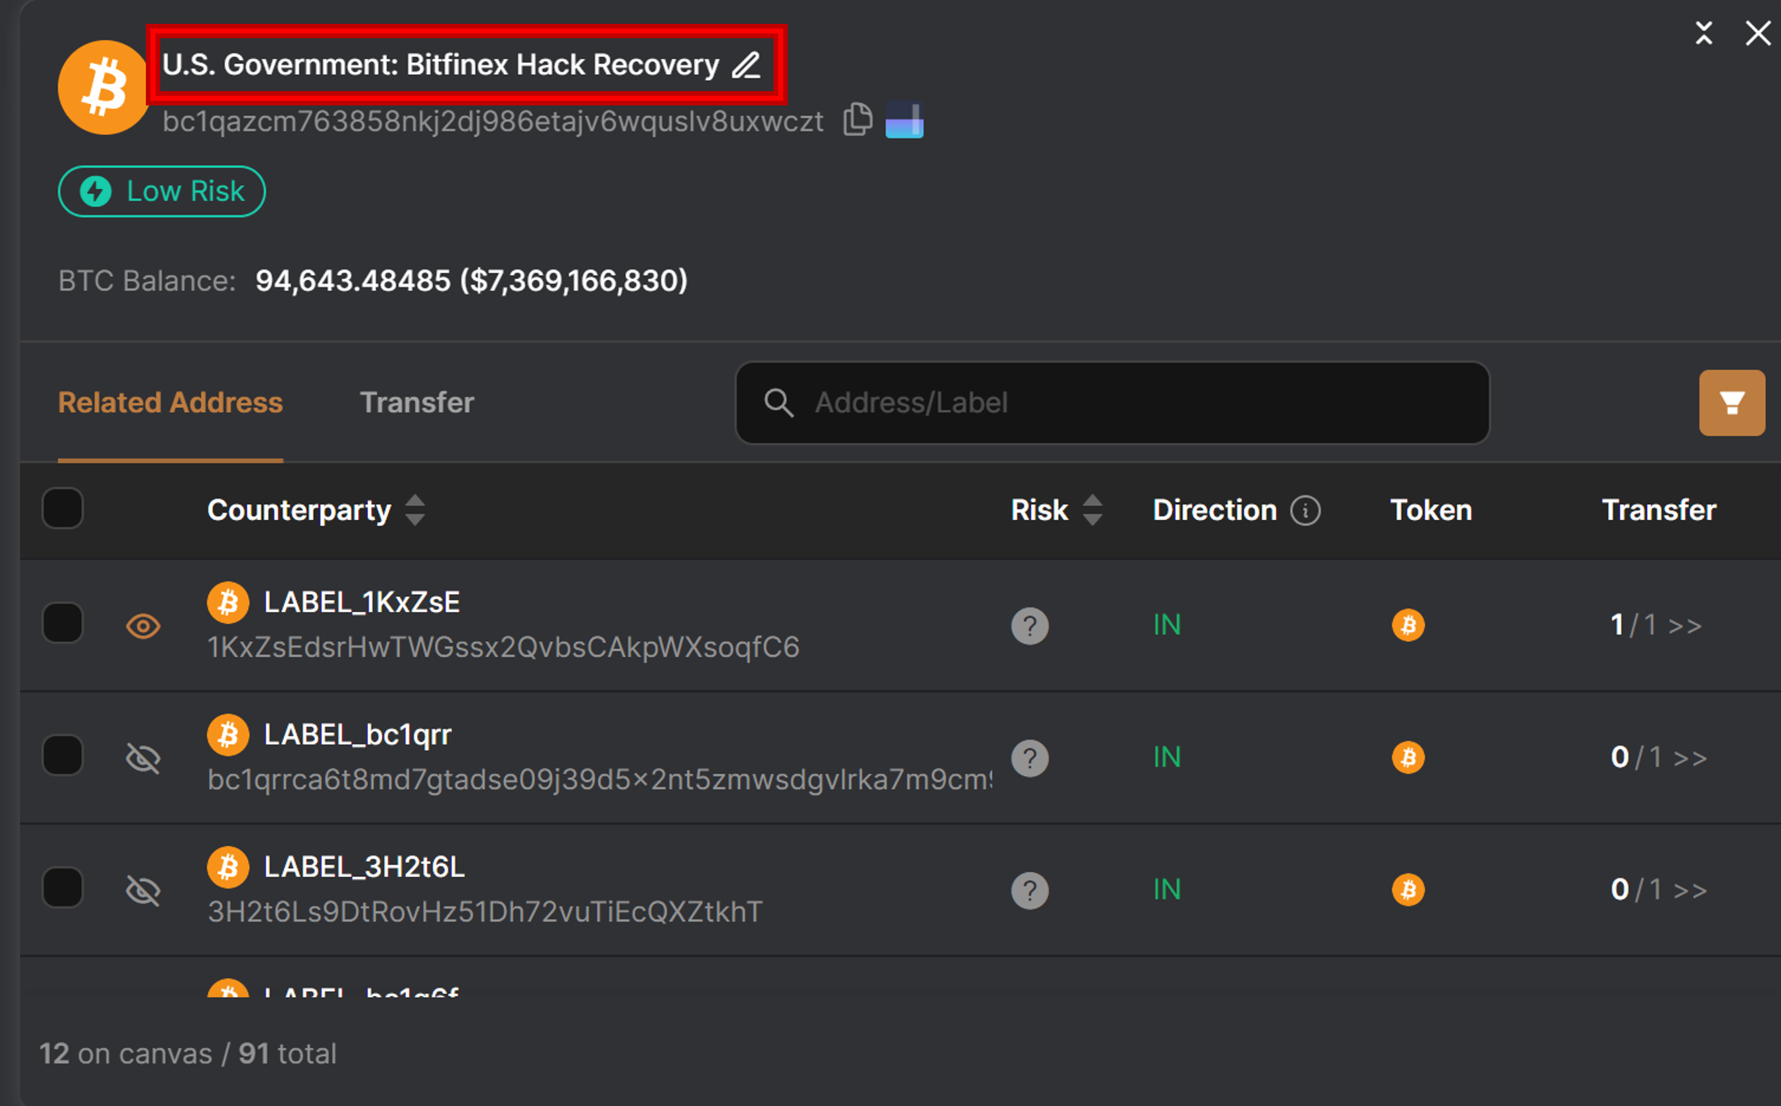The height and width of the screenshot is (1106, 1781).
Task: Click the IN direction for LABEL_3H2t6L
Action: click(x=1168, y=891)
